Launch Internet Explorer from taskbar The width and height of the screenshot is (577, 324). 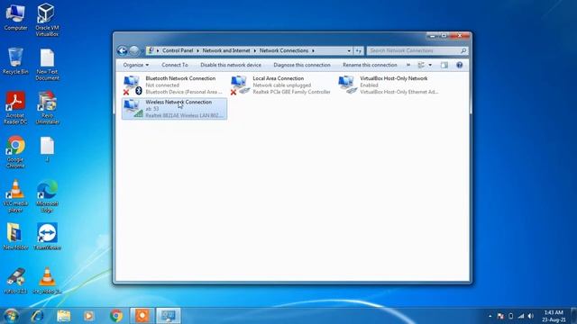tap(38, 316)
